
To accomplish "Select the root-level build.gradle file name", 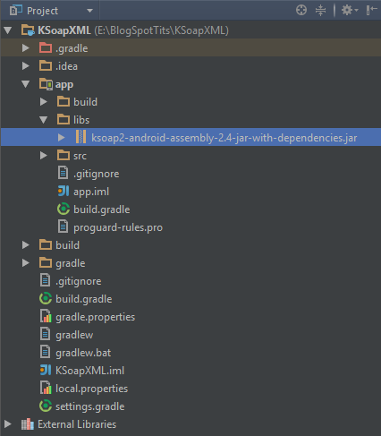I will pyautogui.click(x=84, y=299).
